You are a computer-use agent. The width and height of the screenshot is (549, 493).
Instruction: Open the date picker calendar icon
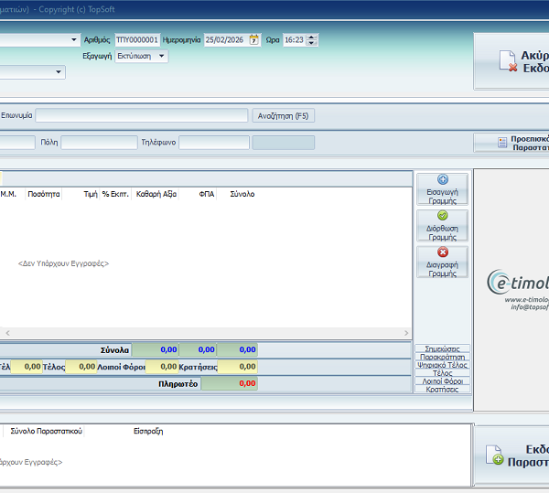click(x=254, y=40)
